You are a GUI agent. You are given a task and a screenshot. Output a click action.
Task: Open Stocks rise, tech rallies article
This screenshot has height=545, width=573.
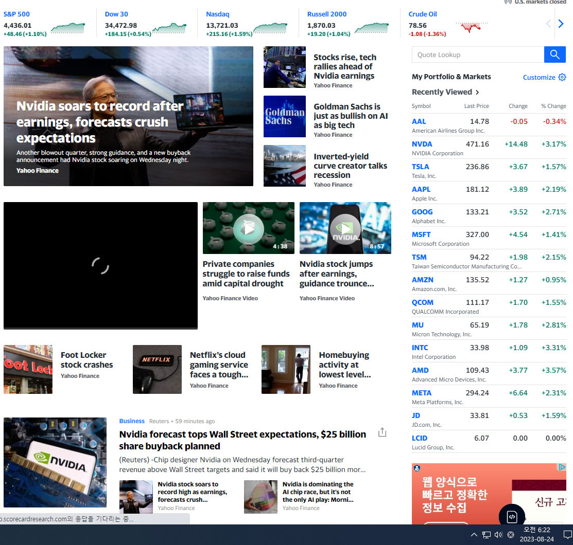coord(344,66)
